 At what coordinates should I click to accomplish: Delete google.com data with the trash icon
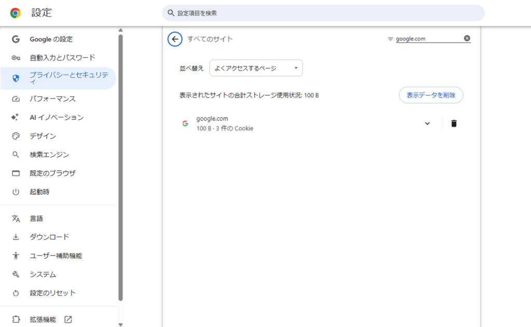(x=454, y=123)
